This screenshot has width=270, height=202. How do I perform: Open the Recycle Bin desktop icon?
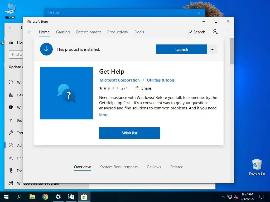point(257,167)
